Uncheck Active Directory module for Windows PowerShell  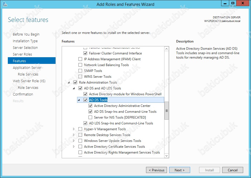point(85,94)
